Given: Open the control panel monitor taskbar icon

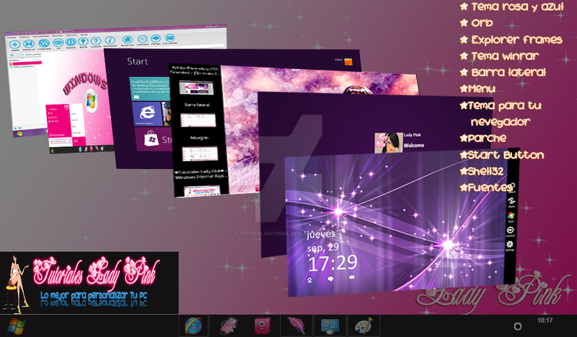Looking at the screenshot, I should pos(330,325).
